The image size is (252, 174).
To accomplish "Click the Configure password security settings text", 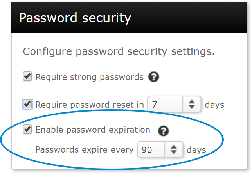I will click(x=119, y=51).
